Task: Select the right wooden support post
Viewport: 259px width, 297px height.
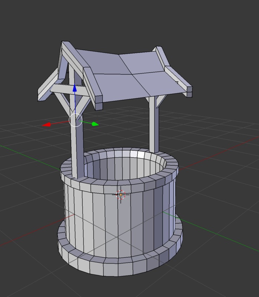Action: [x=154, y=126]
